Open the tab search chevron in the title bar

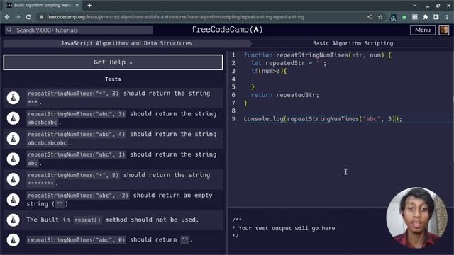[414, 5]
